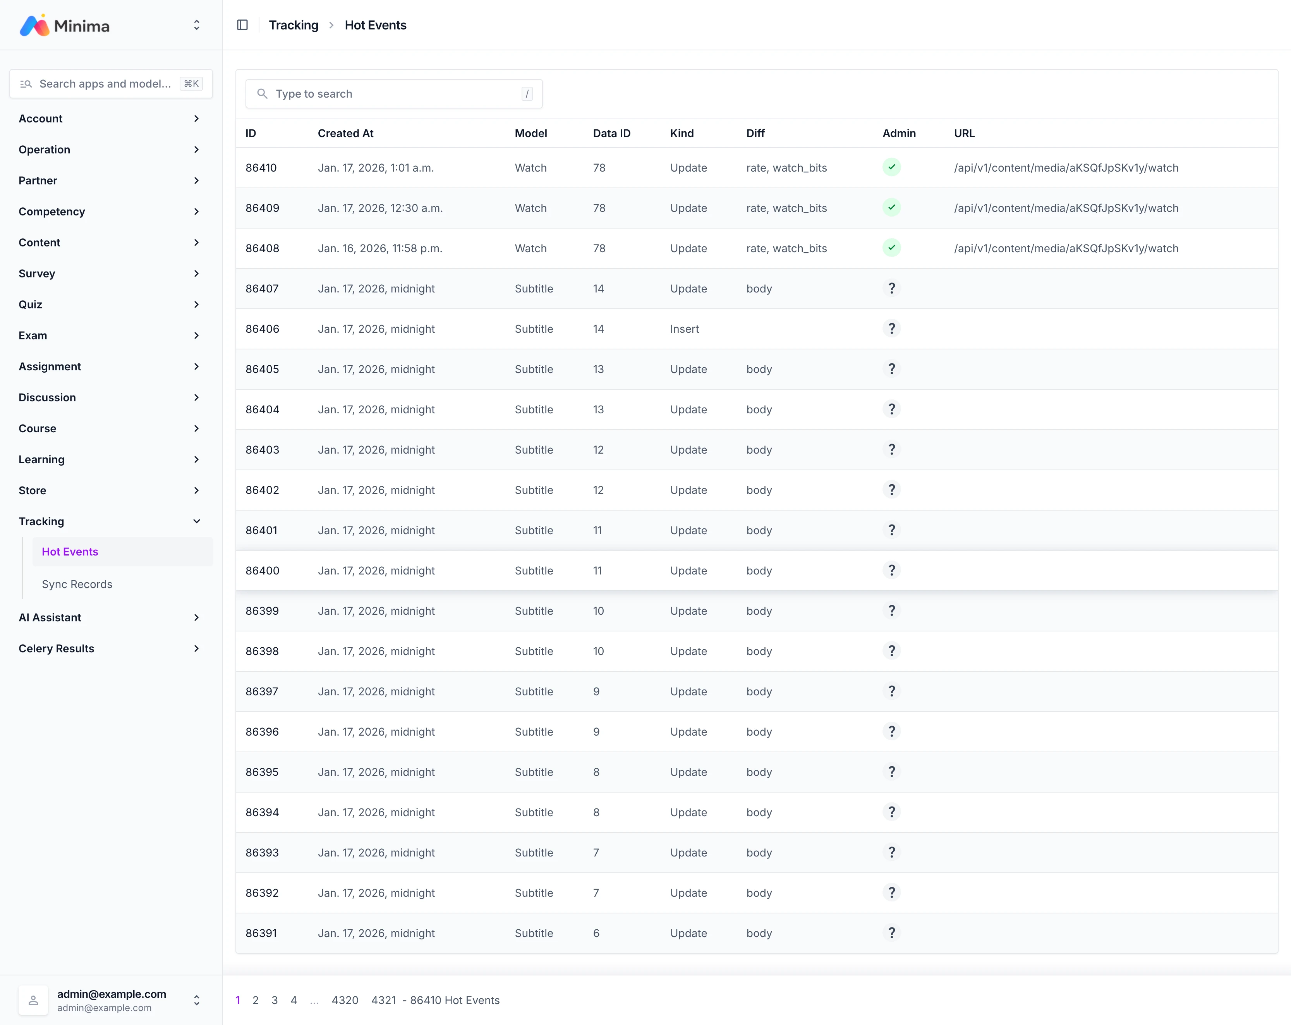Click the magnifier icon in table search
This screenshot has height=1025, width=1291.
[x=262, y=93]
